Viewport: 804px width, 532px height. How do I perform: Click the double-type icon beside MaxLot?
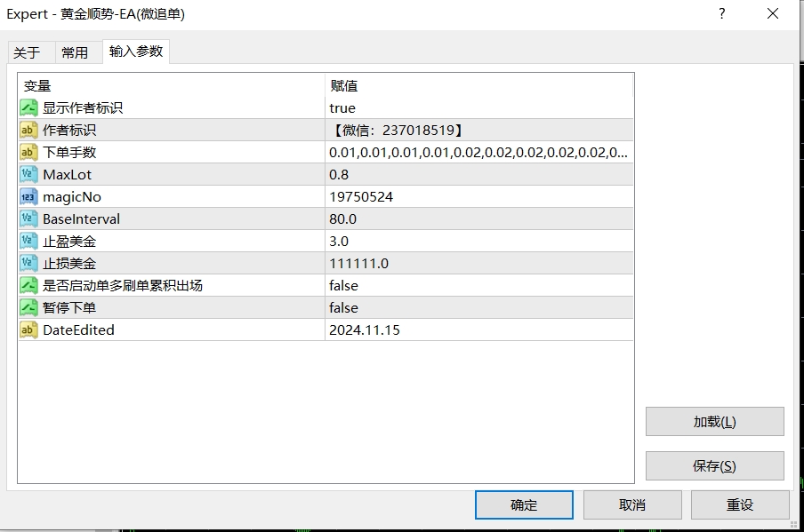(29, 174)
